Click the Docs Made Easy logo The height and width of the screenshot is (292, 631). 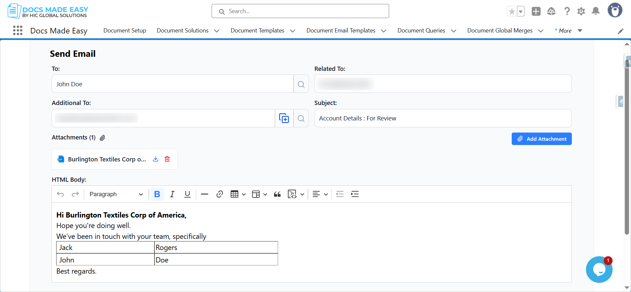[48, 11]
